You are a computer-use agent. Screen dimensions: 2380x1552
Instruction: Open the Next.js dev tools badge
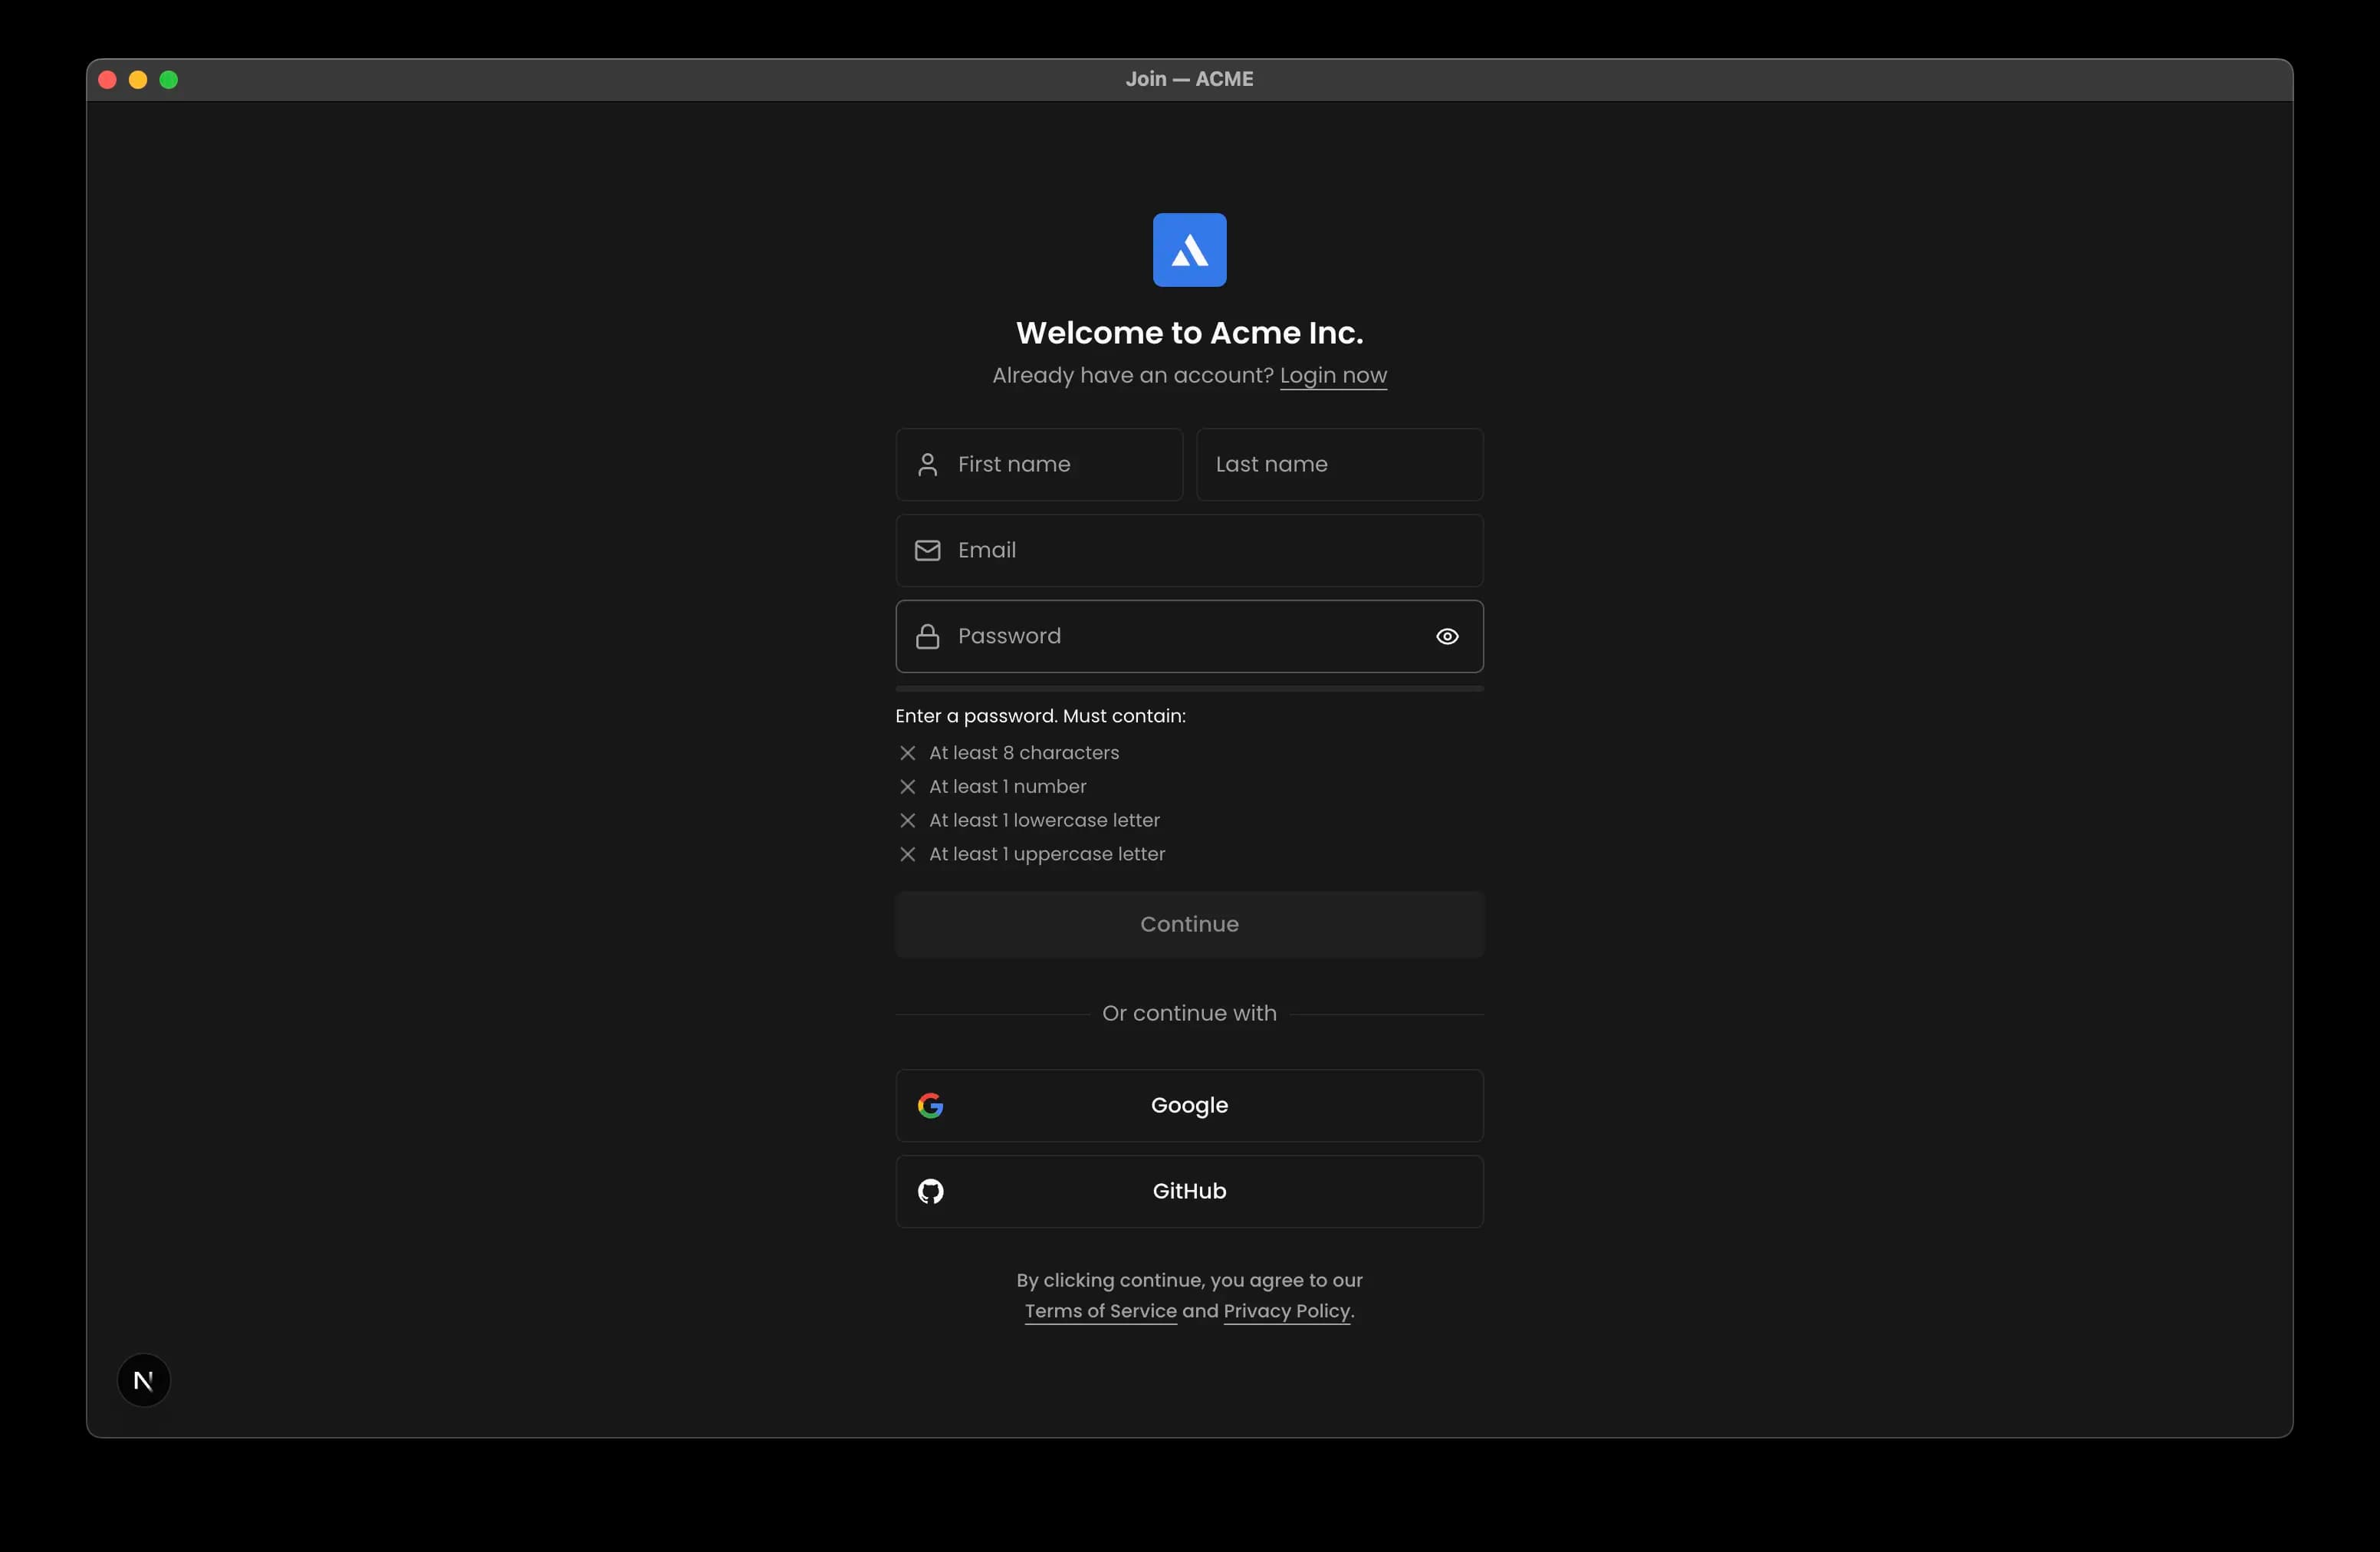[144, 1381]
